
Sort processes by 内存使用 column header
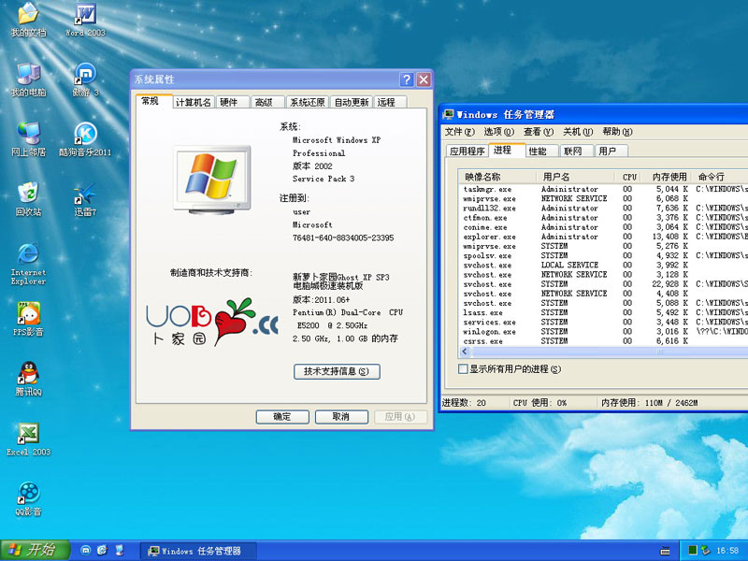(669, 176)
